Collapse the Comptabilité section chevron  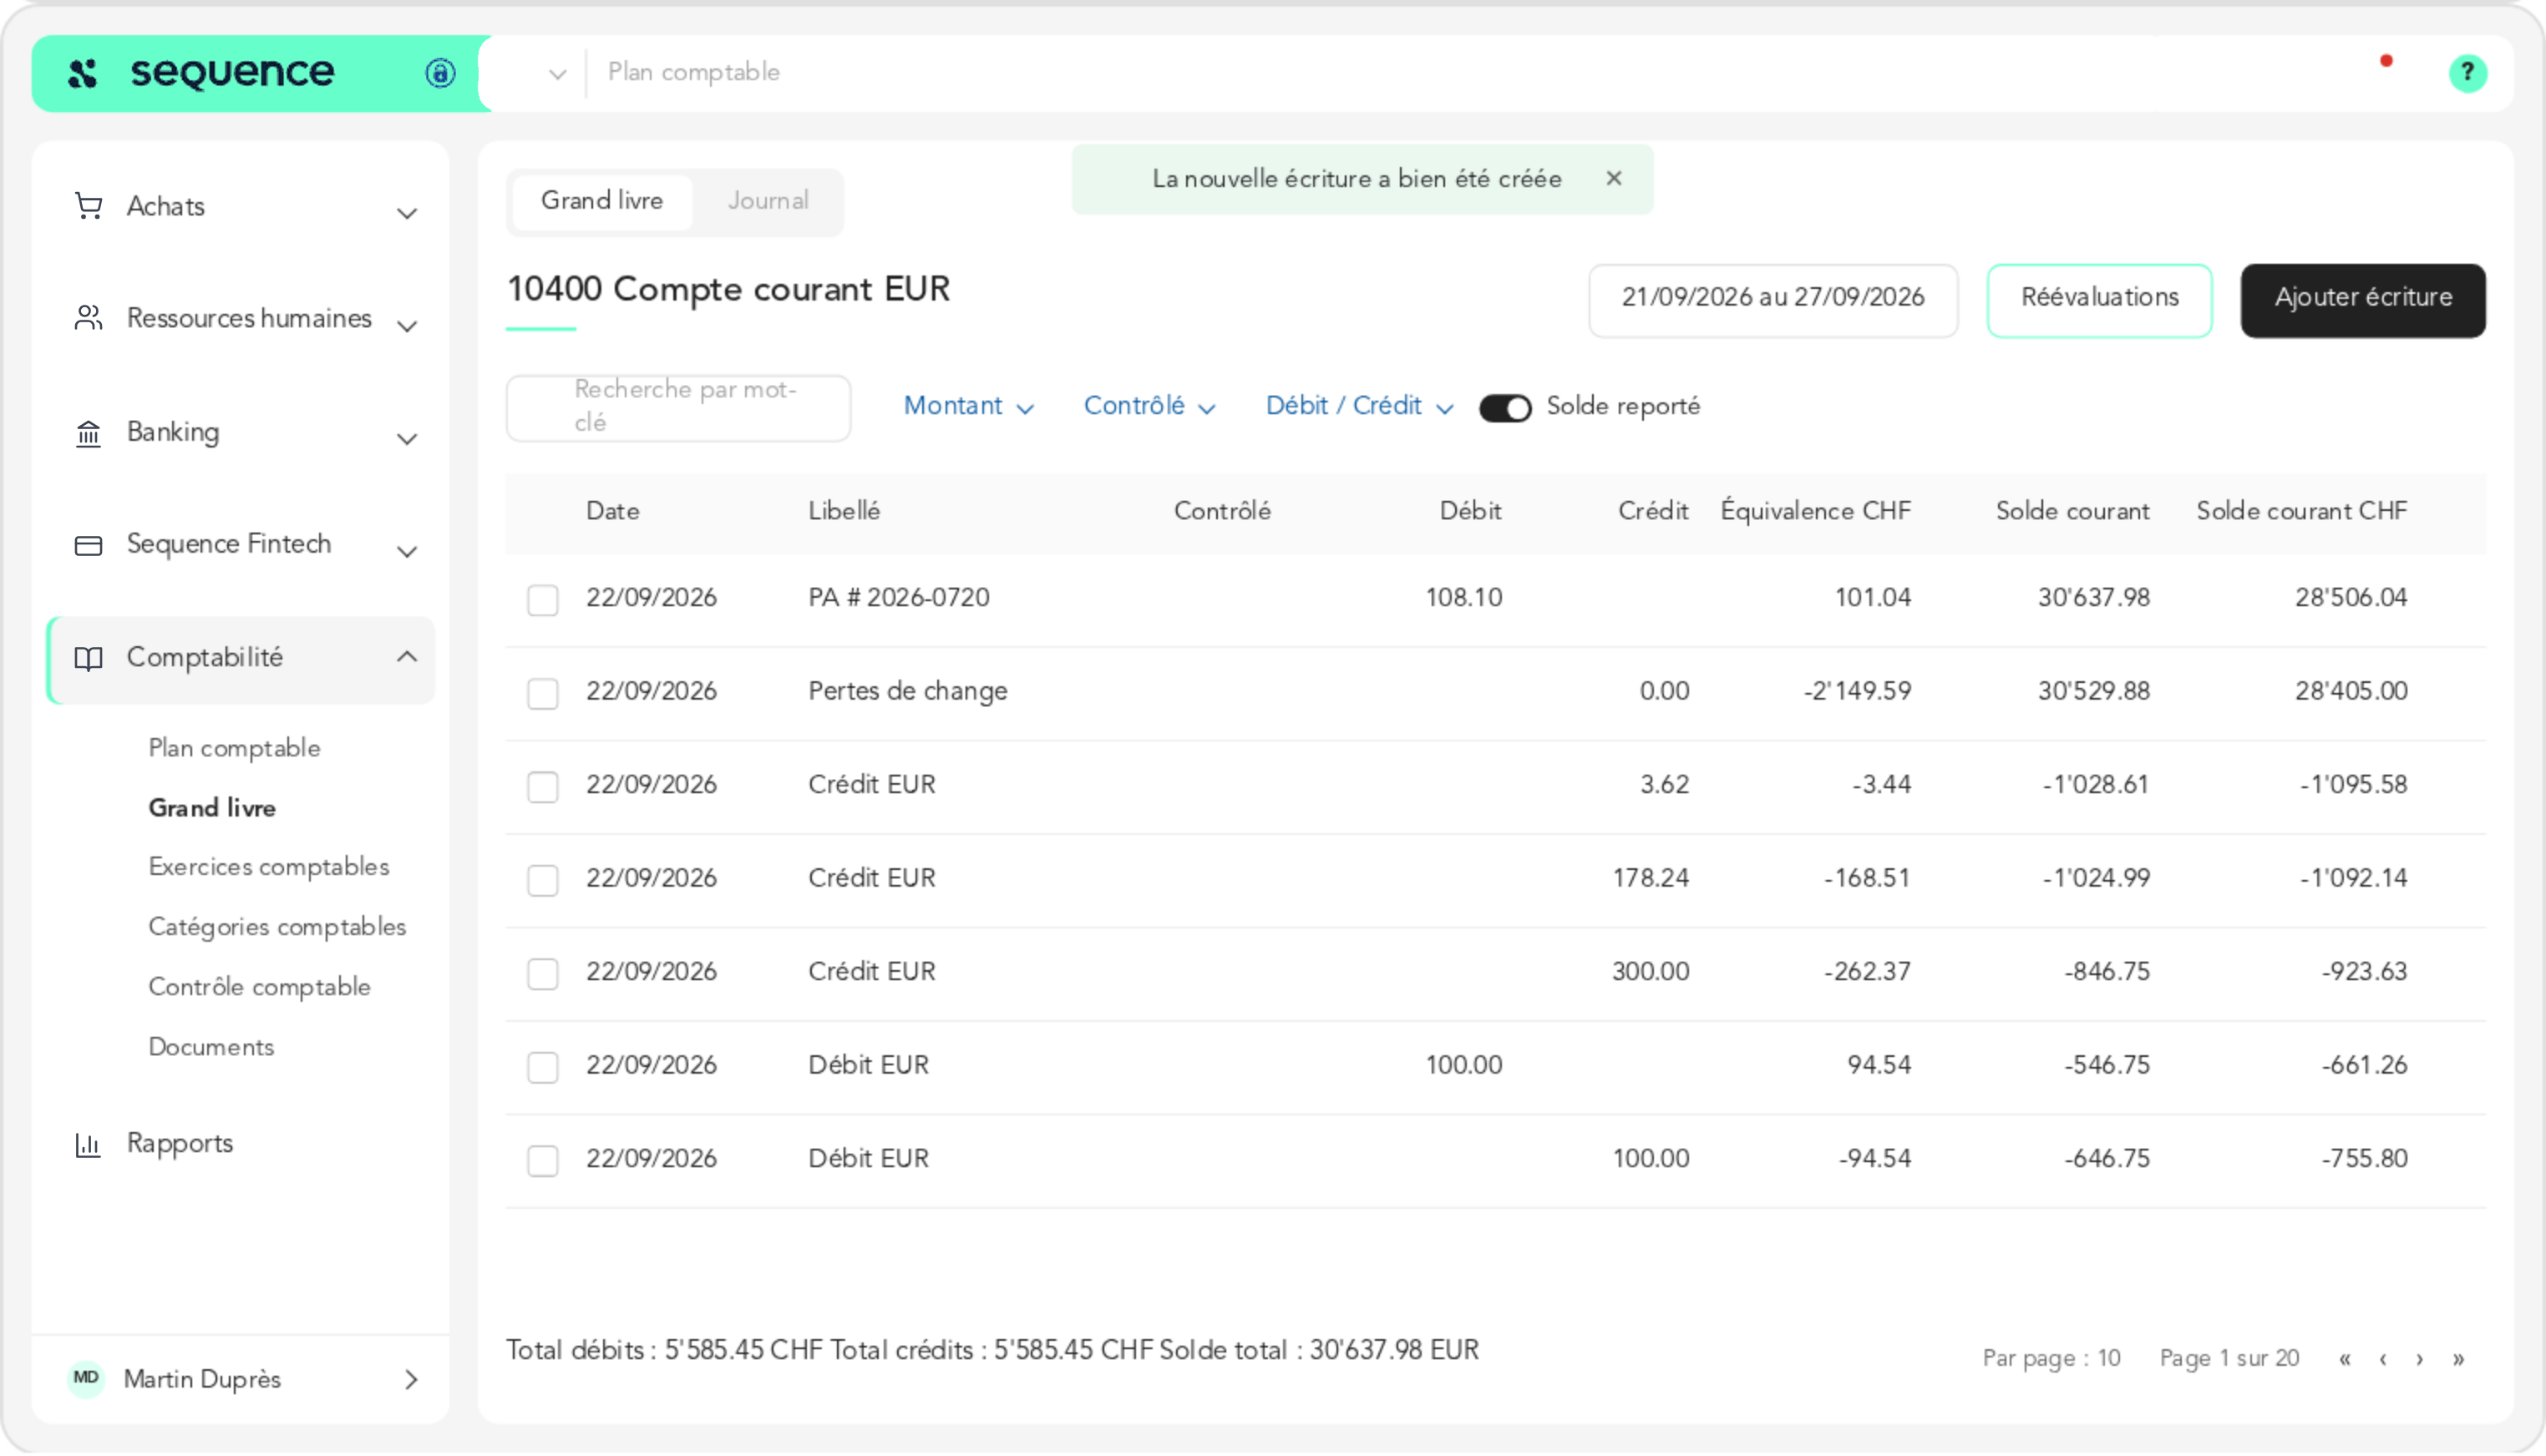[407, 657]
